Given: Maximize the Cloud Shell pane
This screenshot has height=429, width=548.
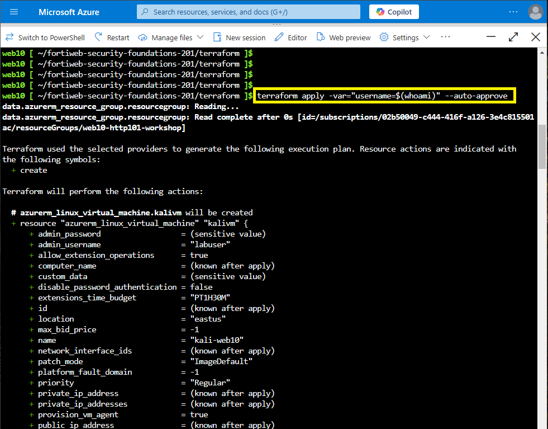Looking at the screenshot, I should (x=513, y=37).
